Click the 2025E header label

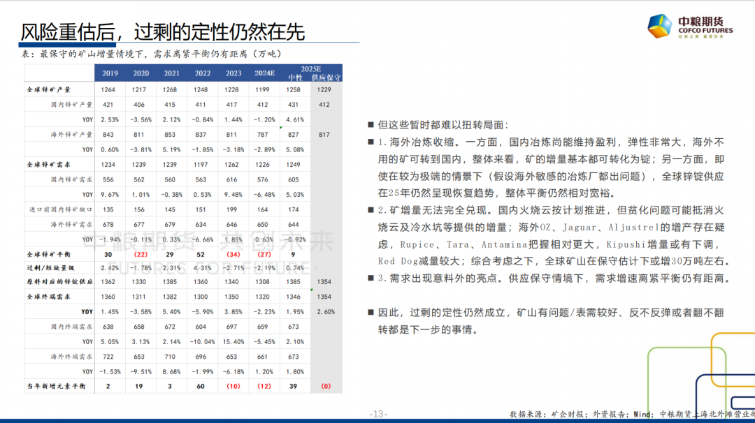point(310,69)
